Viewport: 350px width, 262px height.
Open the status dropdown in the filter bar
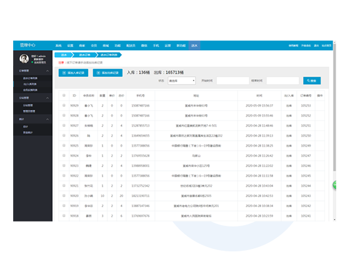tap(182, 80)
